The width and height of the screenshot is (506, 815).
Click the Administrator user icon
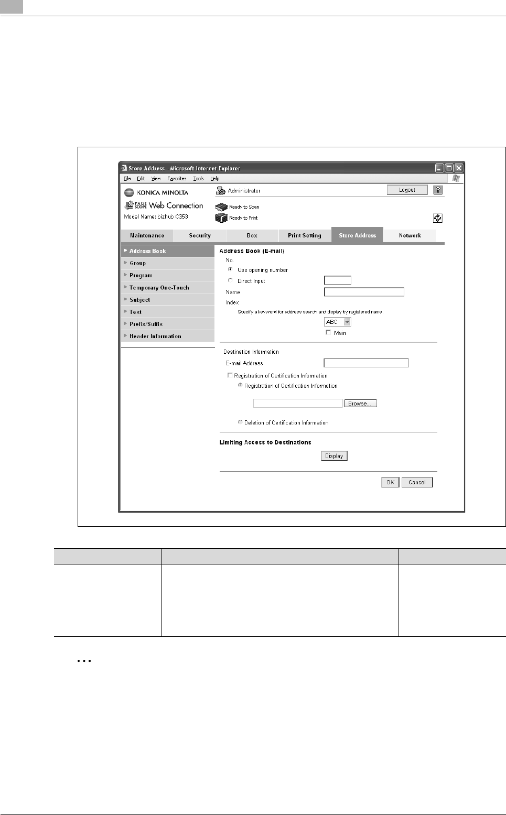221,191
